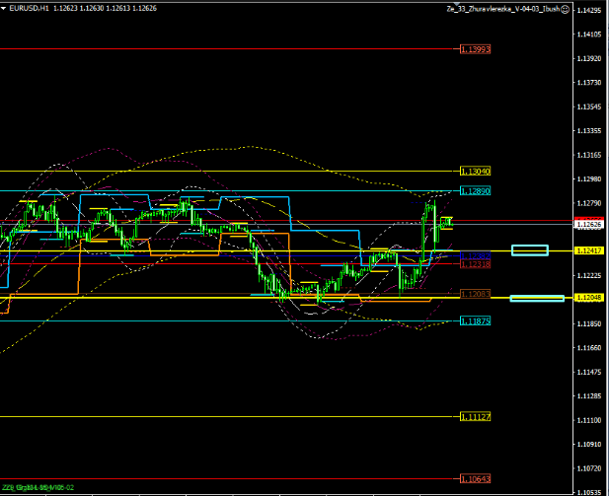The width and height of the screenshot is (609, 496).
Task: Click the 1.14295 top price scale value
Action: 589,11
